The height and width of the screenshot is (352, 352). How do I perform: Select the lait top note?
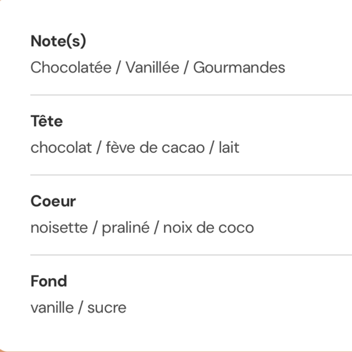pyautogui.click(x=229, y=147)
